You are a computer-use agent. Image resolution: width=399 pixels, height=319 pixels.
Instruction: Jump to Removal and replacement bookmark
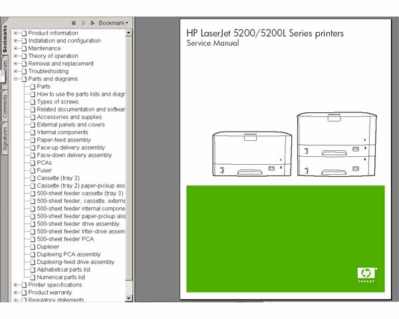point(61,64)
